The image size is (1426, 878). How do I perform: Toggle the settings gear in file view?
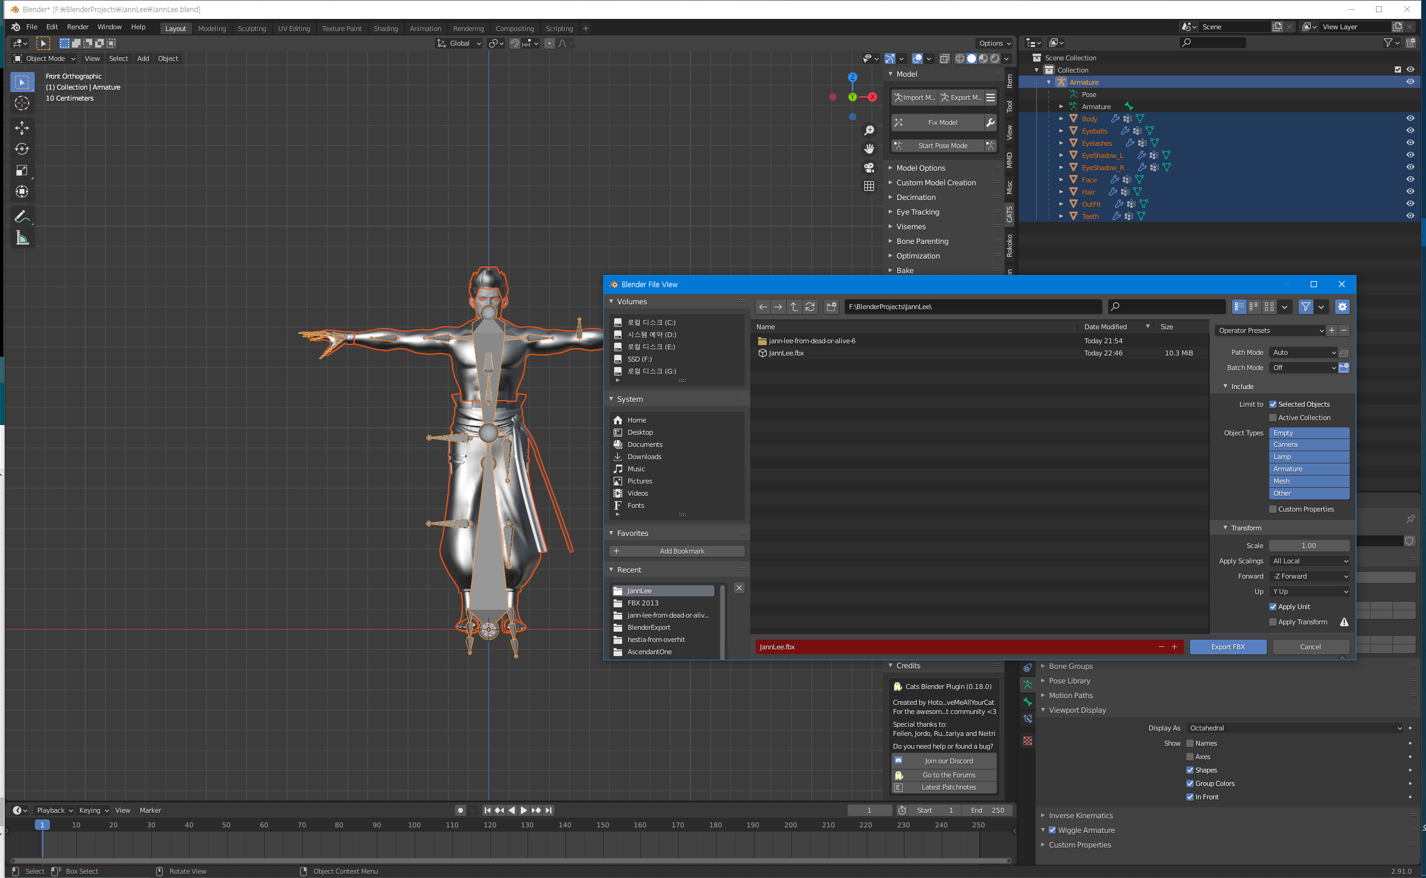1342,307
